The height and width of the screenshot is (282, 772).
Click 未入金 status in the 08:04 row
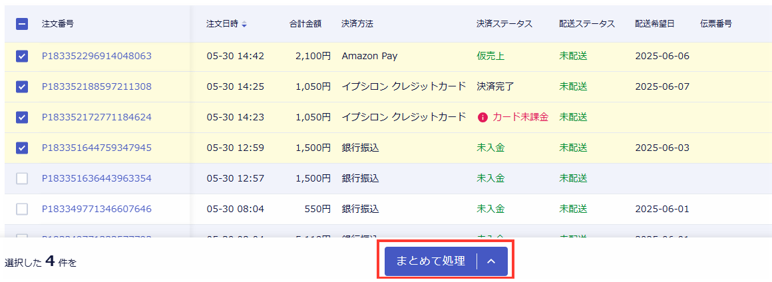click(x=490, y=209)
